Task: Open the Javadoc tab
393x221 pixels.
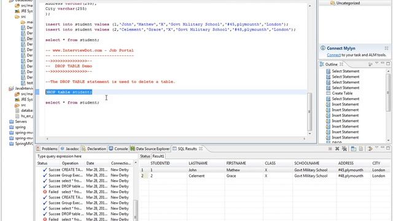Action: [x=70, y=149]
